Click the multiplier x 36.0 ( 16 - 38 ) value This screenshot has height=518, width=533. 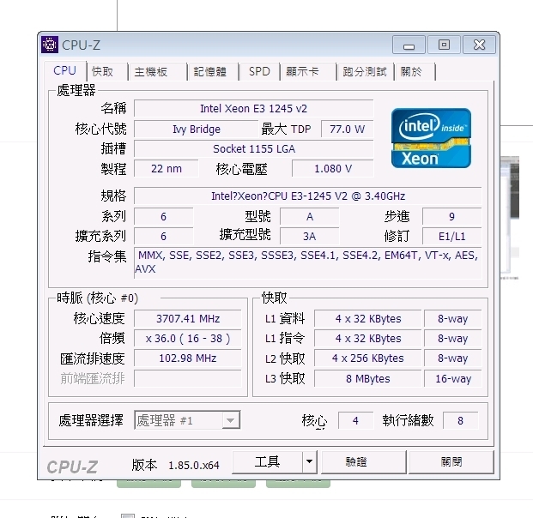pyautogui.click(x=188, y=338)
